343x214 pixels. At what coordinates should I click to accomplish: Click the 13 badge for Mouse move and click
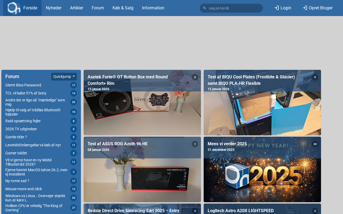(x=73, y=189)
